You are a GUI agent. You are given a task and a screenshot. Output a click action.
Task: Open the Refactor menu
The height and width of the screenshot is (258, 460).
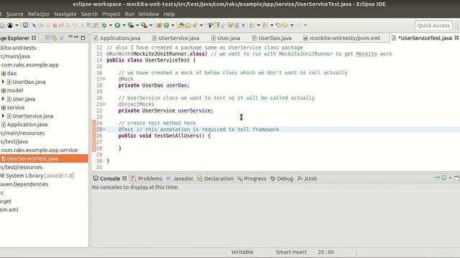tap(38, 14)
